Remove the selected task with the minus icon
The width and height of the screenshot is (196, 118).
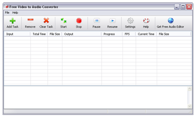coord(30,20)
